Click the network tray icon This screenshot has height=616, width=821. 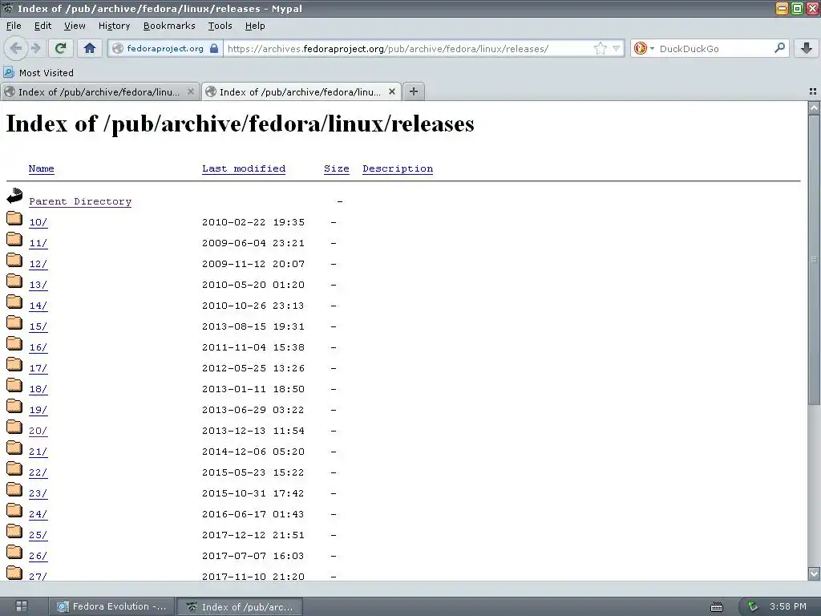coord(753,606)
